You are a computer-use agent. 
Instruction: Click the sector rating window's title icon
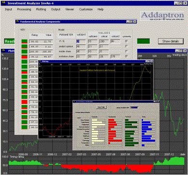click(x=74, y=102)
